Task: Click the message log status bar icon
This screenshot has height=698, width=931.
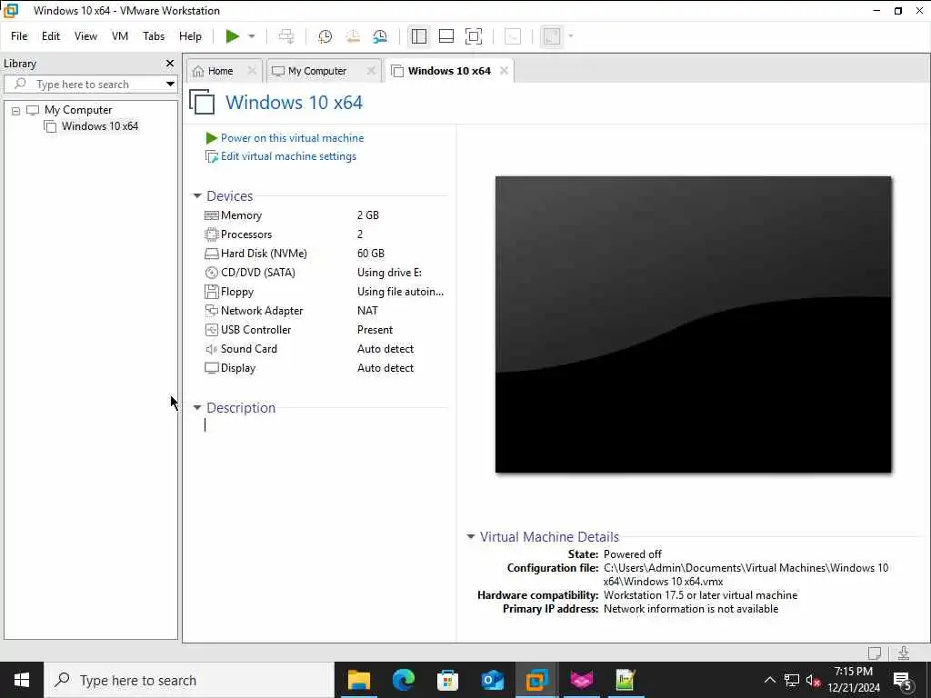Action: click(x=875, y=653)
